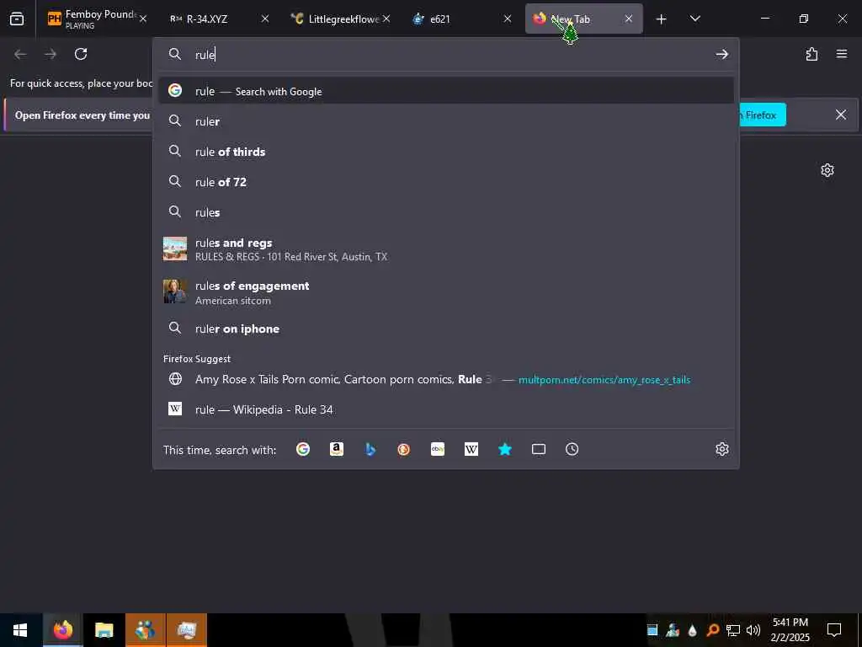The width and height of the screenshot is (862, 647).
Task: Click thumbnail beside 'rules of engagement'
Action: (175, 291)
